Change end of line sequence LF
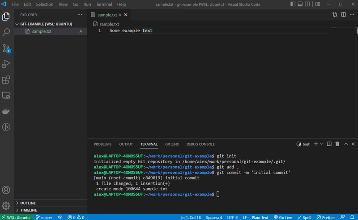Screen dimensions: 358x220 pyautogui.click(x=245, y=217)
